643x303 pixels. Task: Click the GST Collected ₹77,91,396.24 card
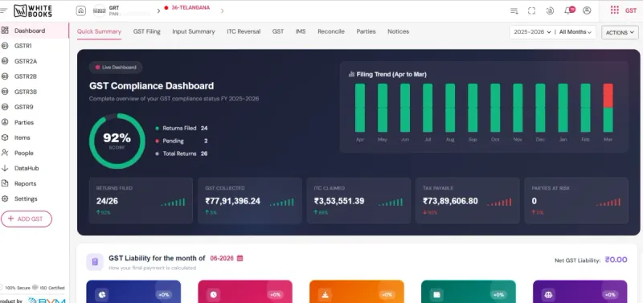point(250,200)
